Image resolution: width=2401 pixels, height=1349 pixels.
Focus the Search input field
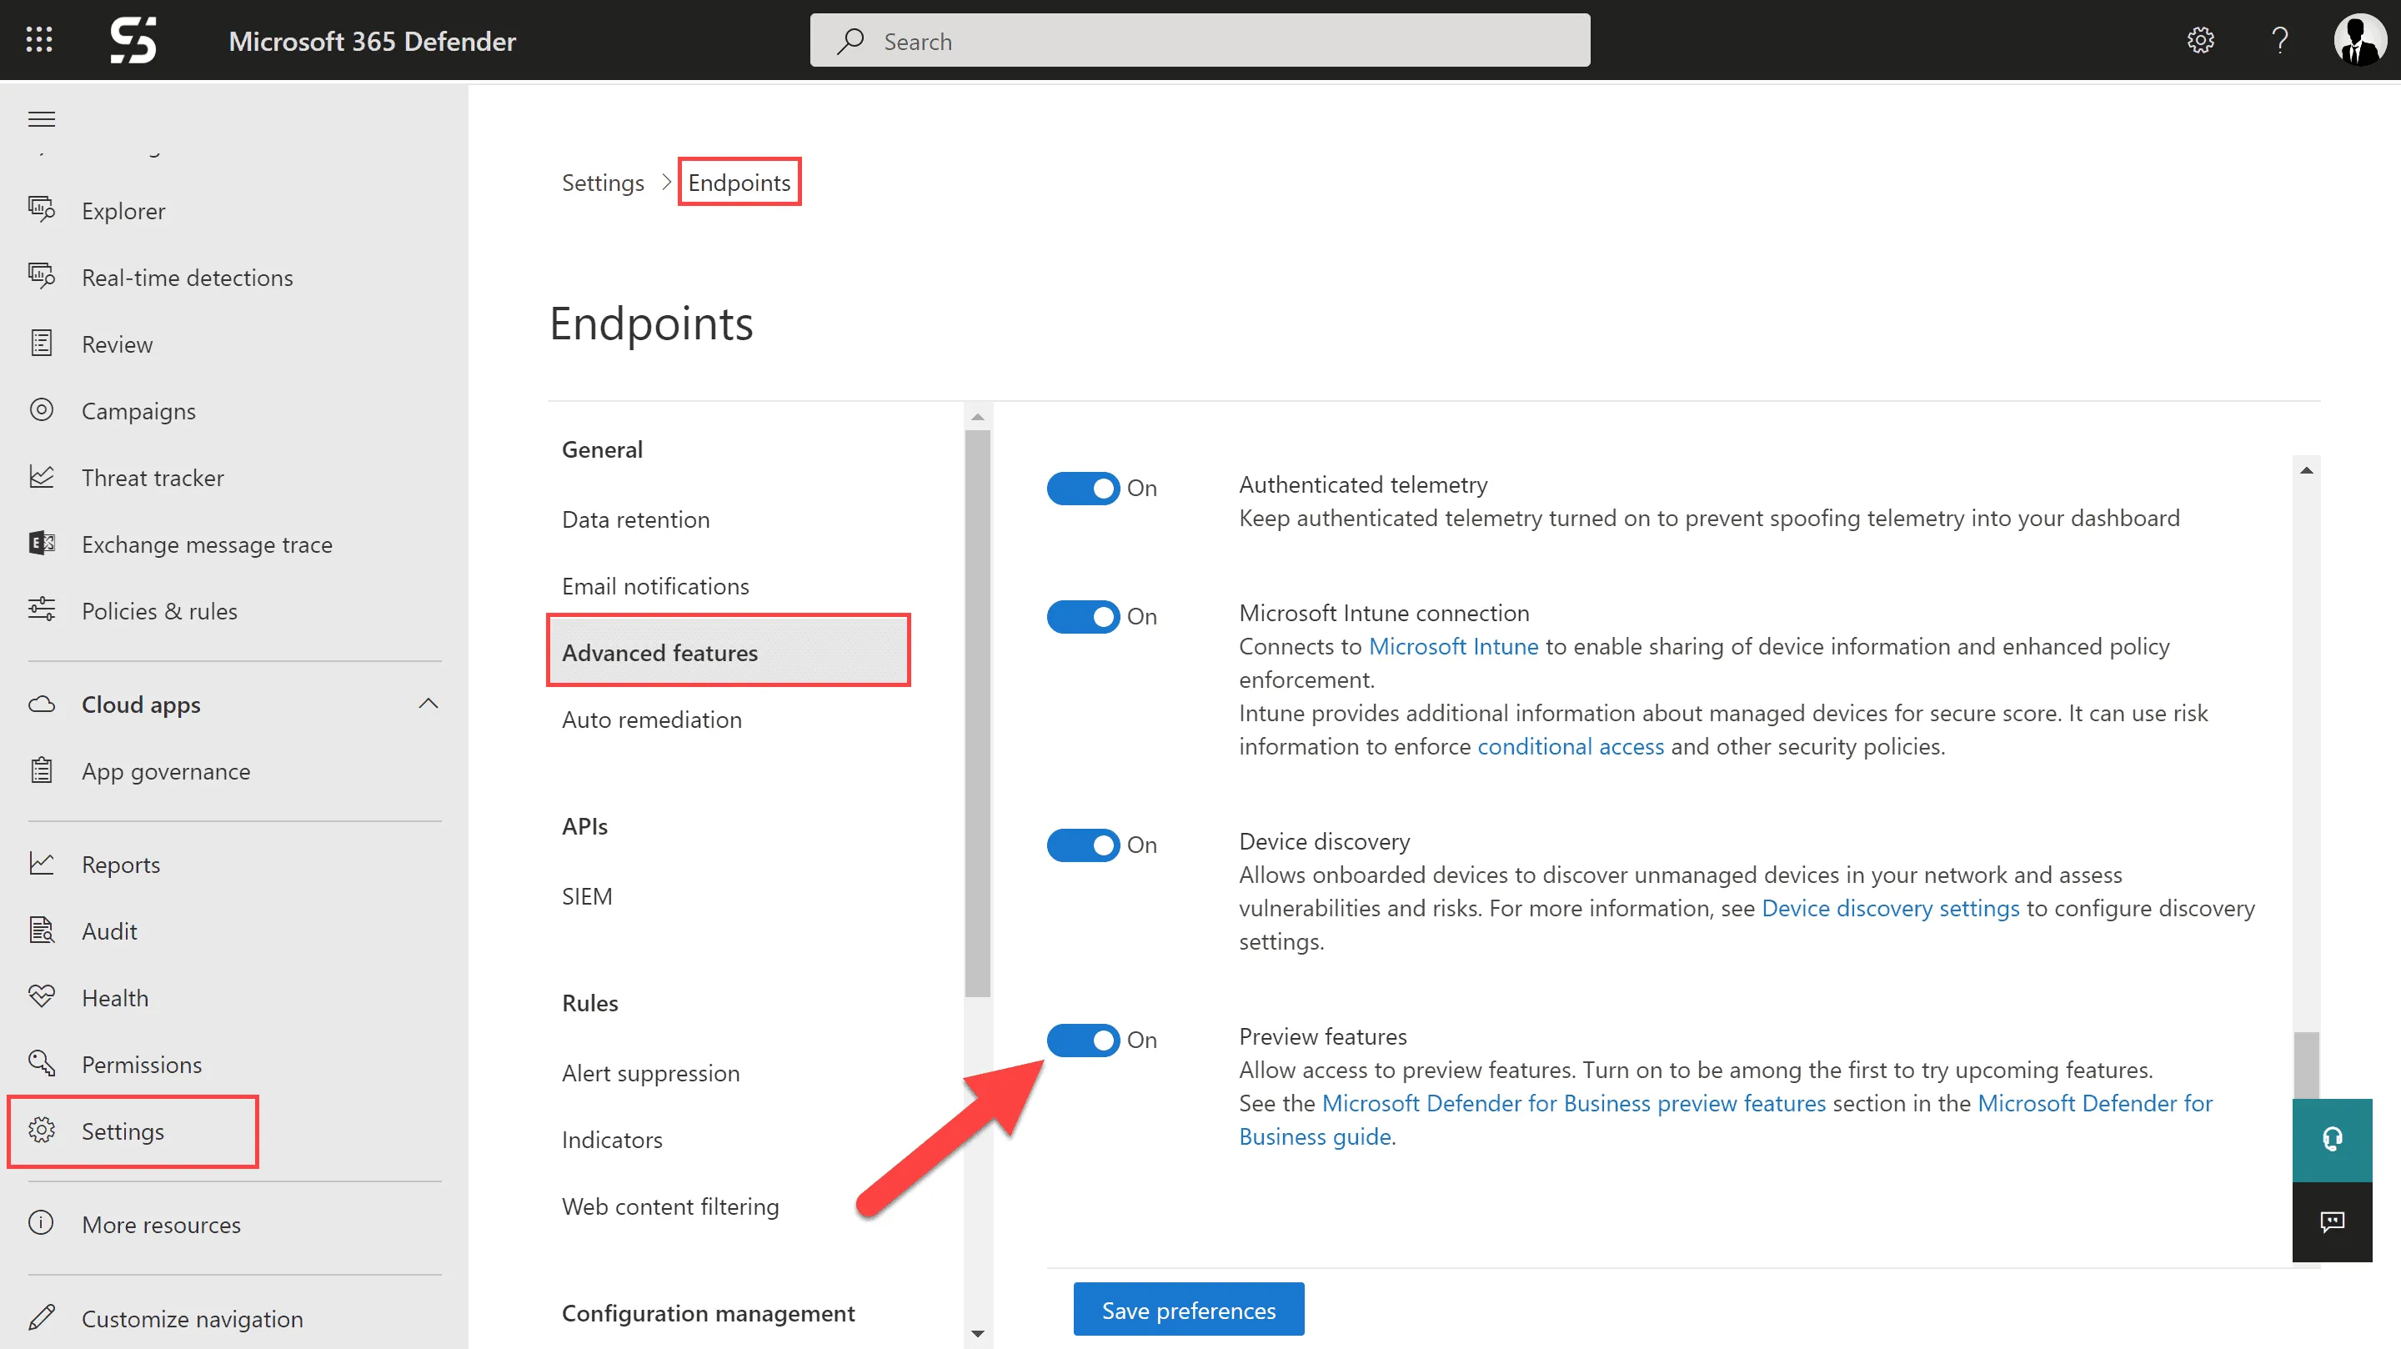tap(1200, 40)
